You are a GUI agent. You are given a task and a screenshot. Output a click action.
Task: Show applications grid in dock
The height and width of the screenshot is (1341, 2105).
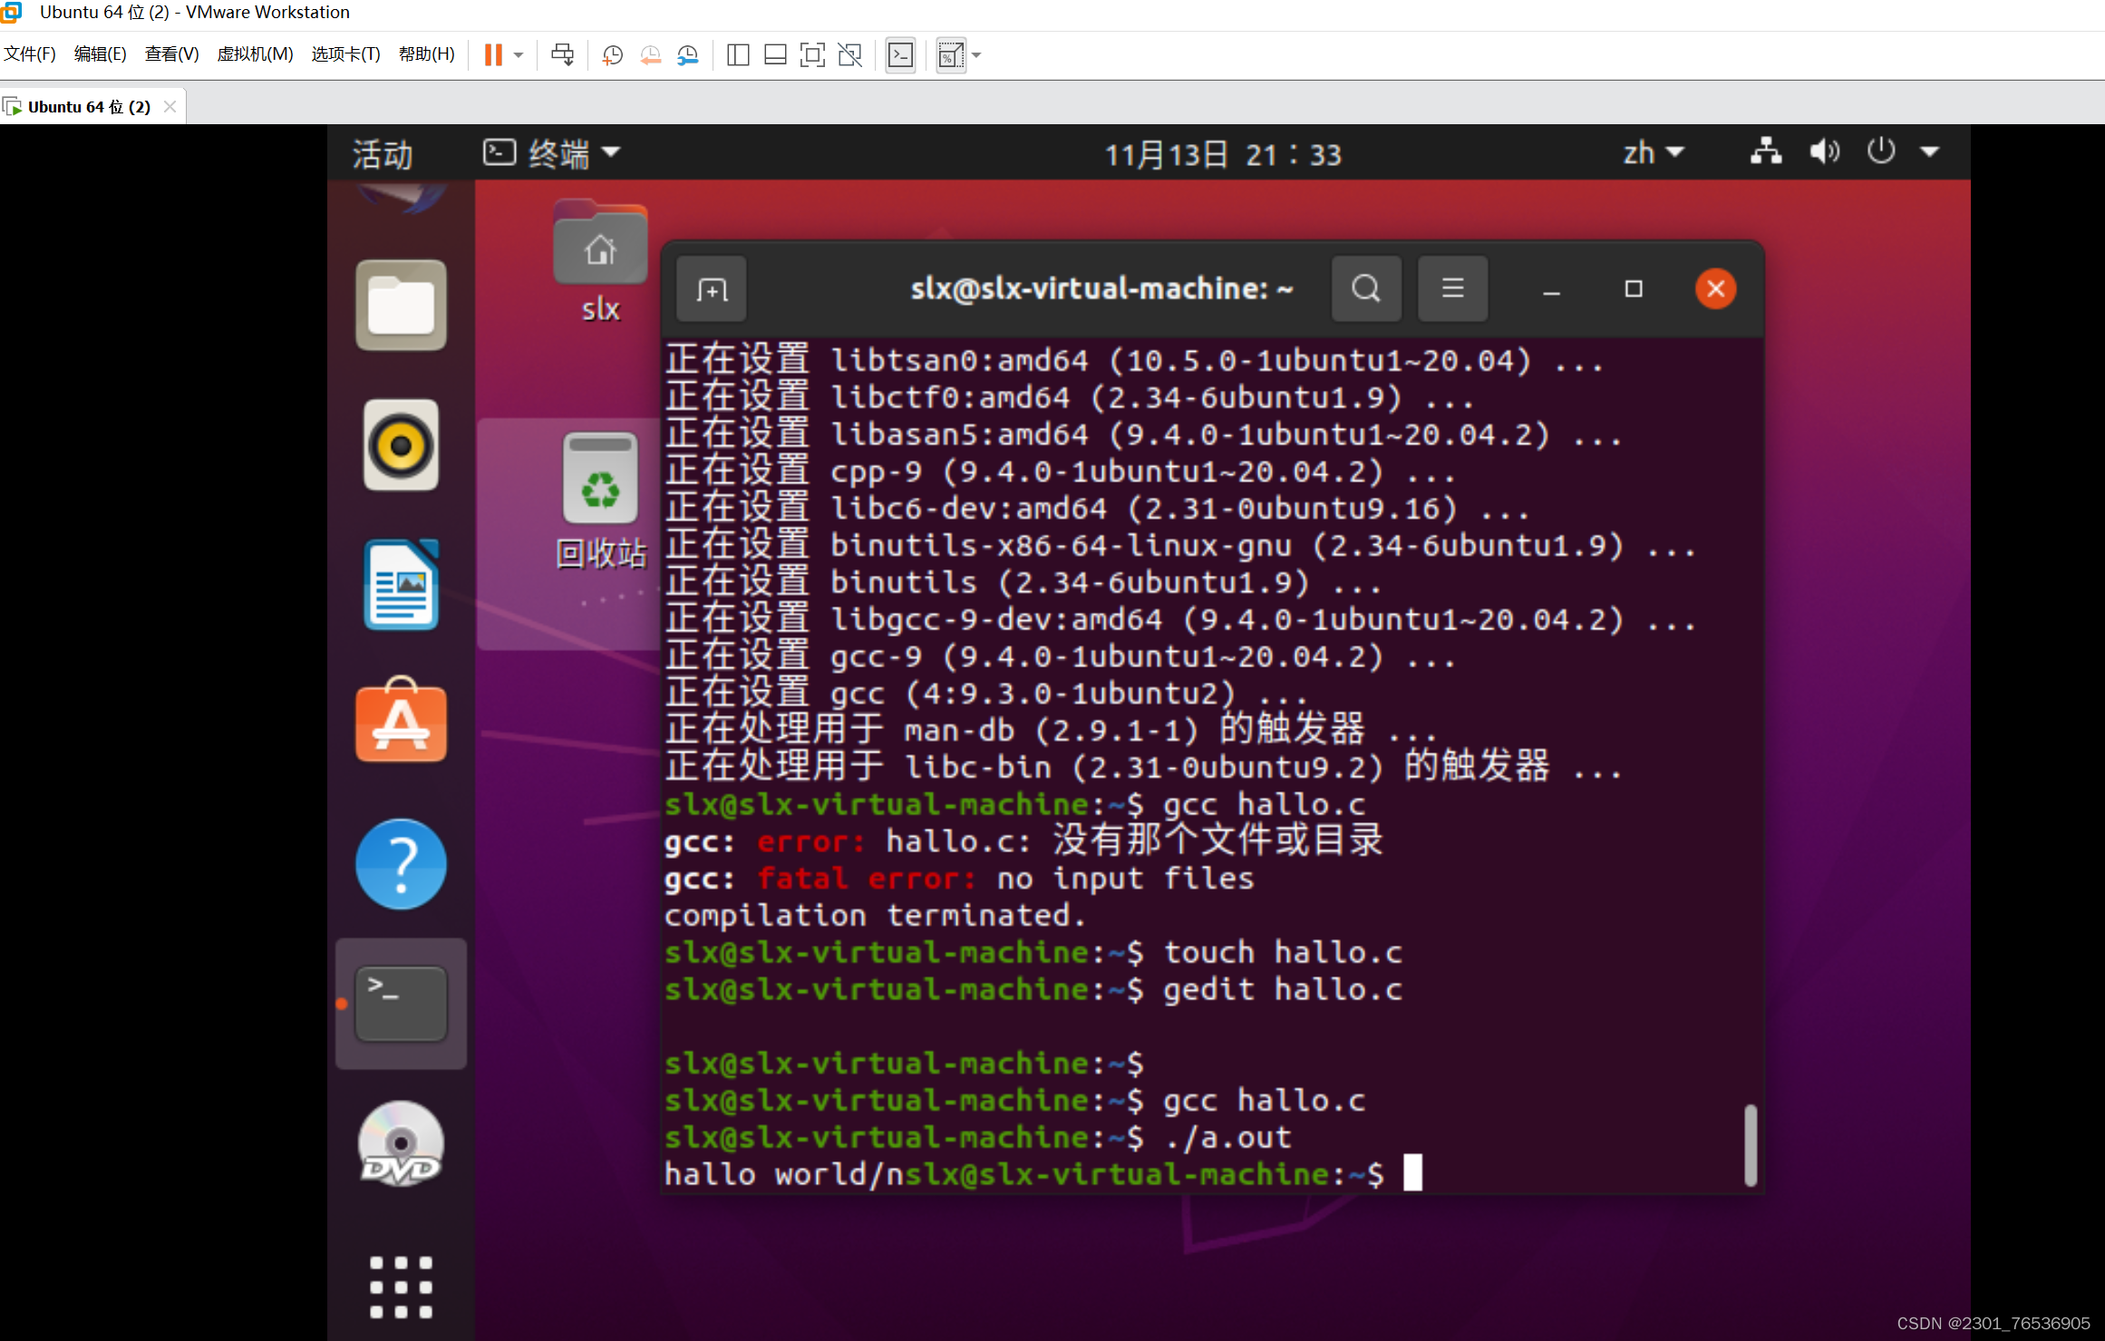click(401, 1287)
